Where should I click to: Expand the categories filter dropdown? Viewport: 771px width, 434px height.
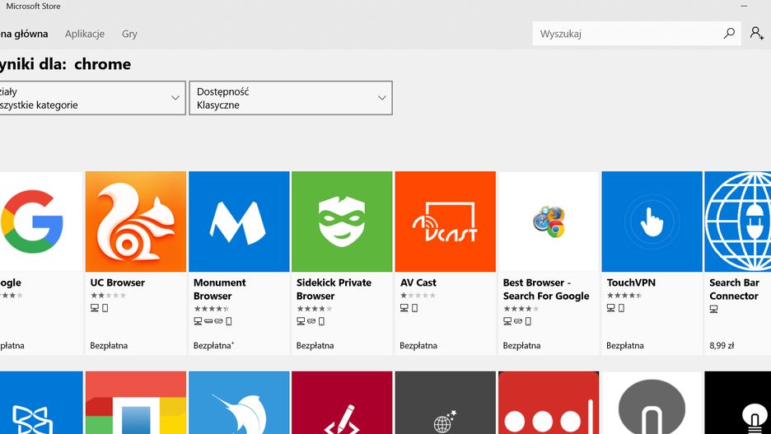click(x=92, y=98)
